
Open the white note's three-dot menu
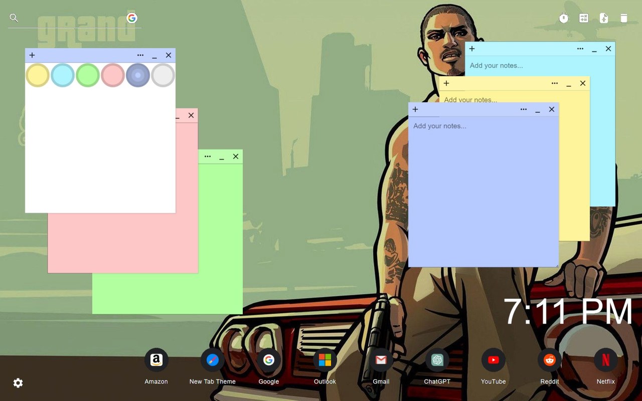pos(140,55)
